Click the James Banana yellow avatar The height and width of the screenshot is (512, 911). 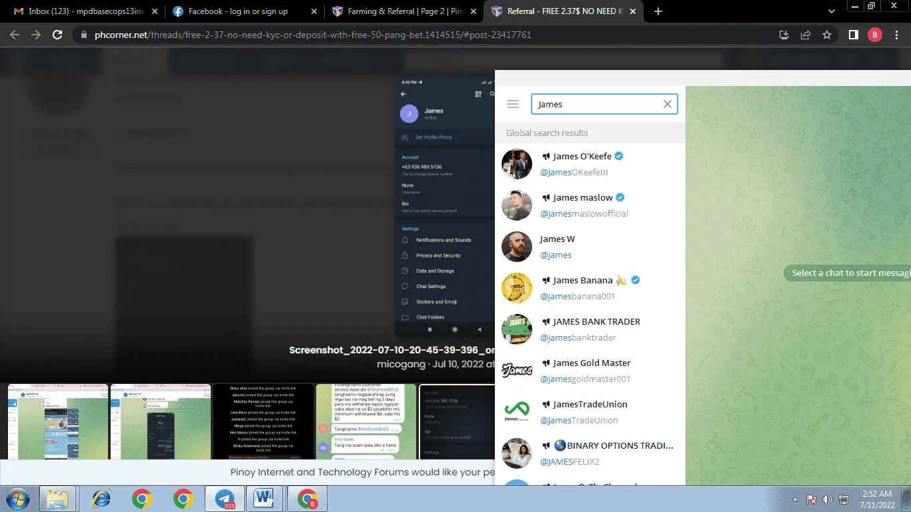coord(517,288)
